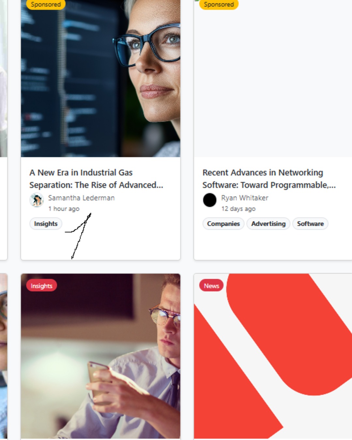Screen dimensions: 352x440
Task: Open the Industrial Gas Separation article title
Action: (96, 179)
